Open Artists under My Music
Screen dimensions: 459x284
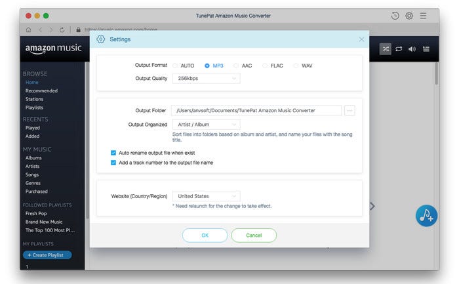point(32,167)
